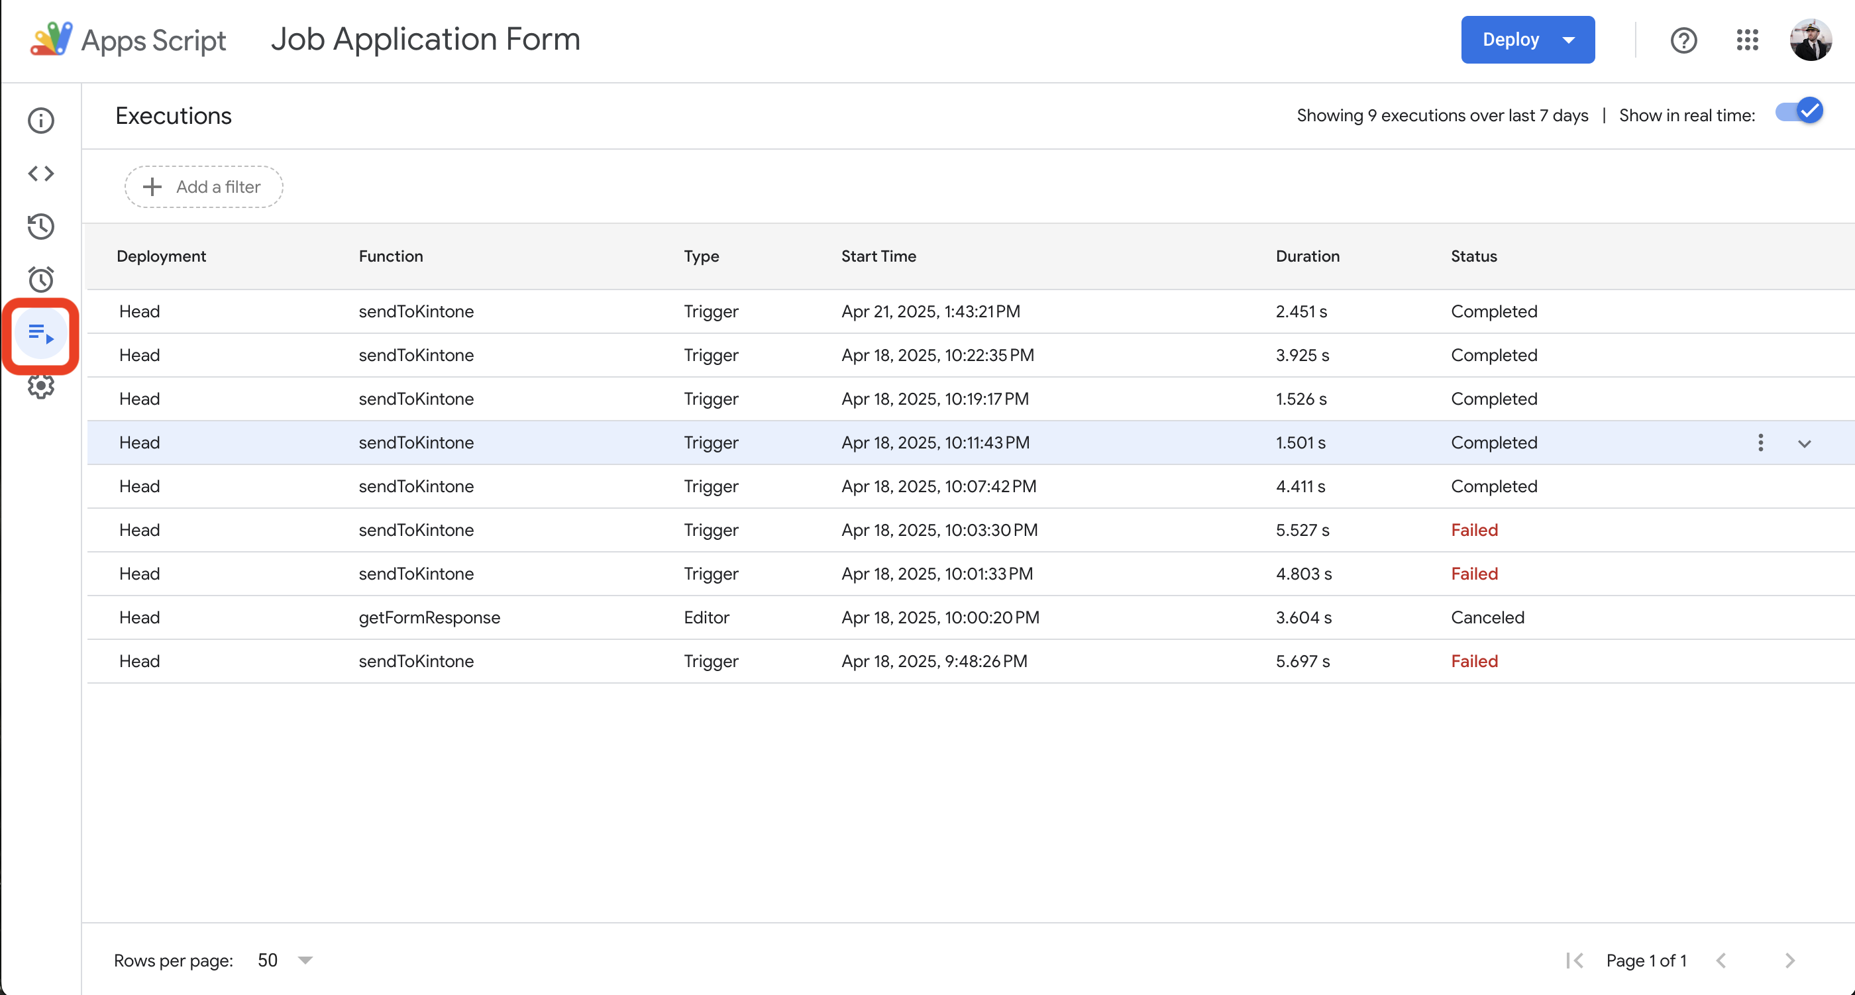
Task: Click the profile avatar
Action: click(1811, 40)
